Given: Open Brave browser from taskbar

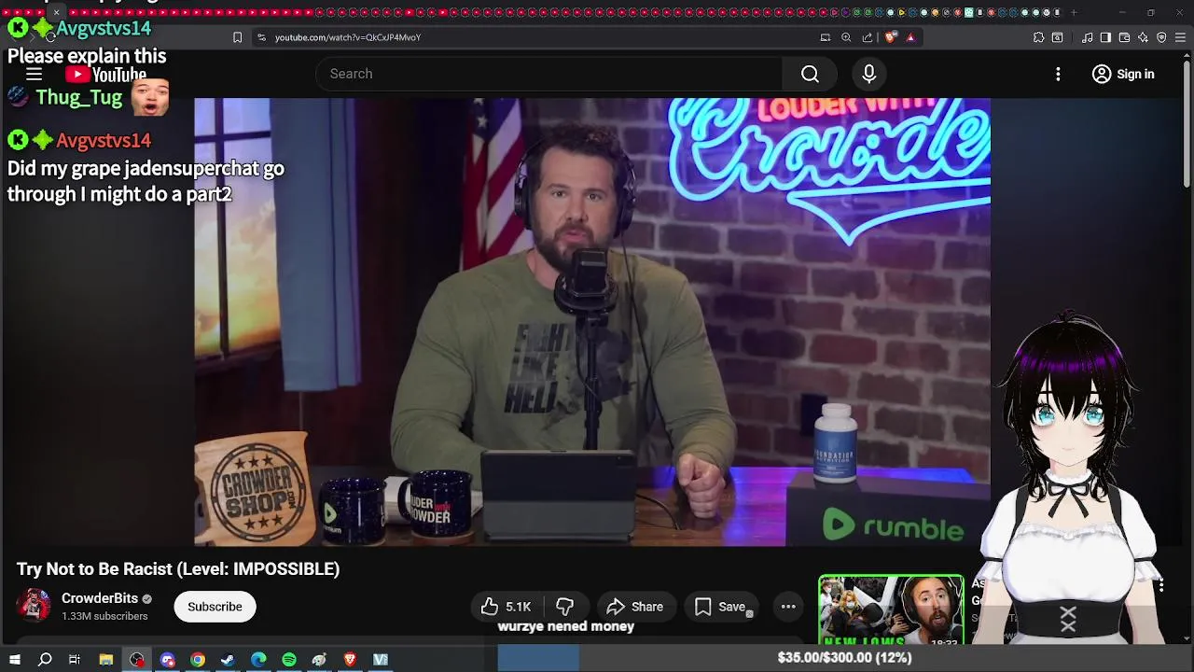Looking at the screenshot, I should tap(350, 660).
